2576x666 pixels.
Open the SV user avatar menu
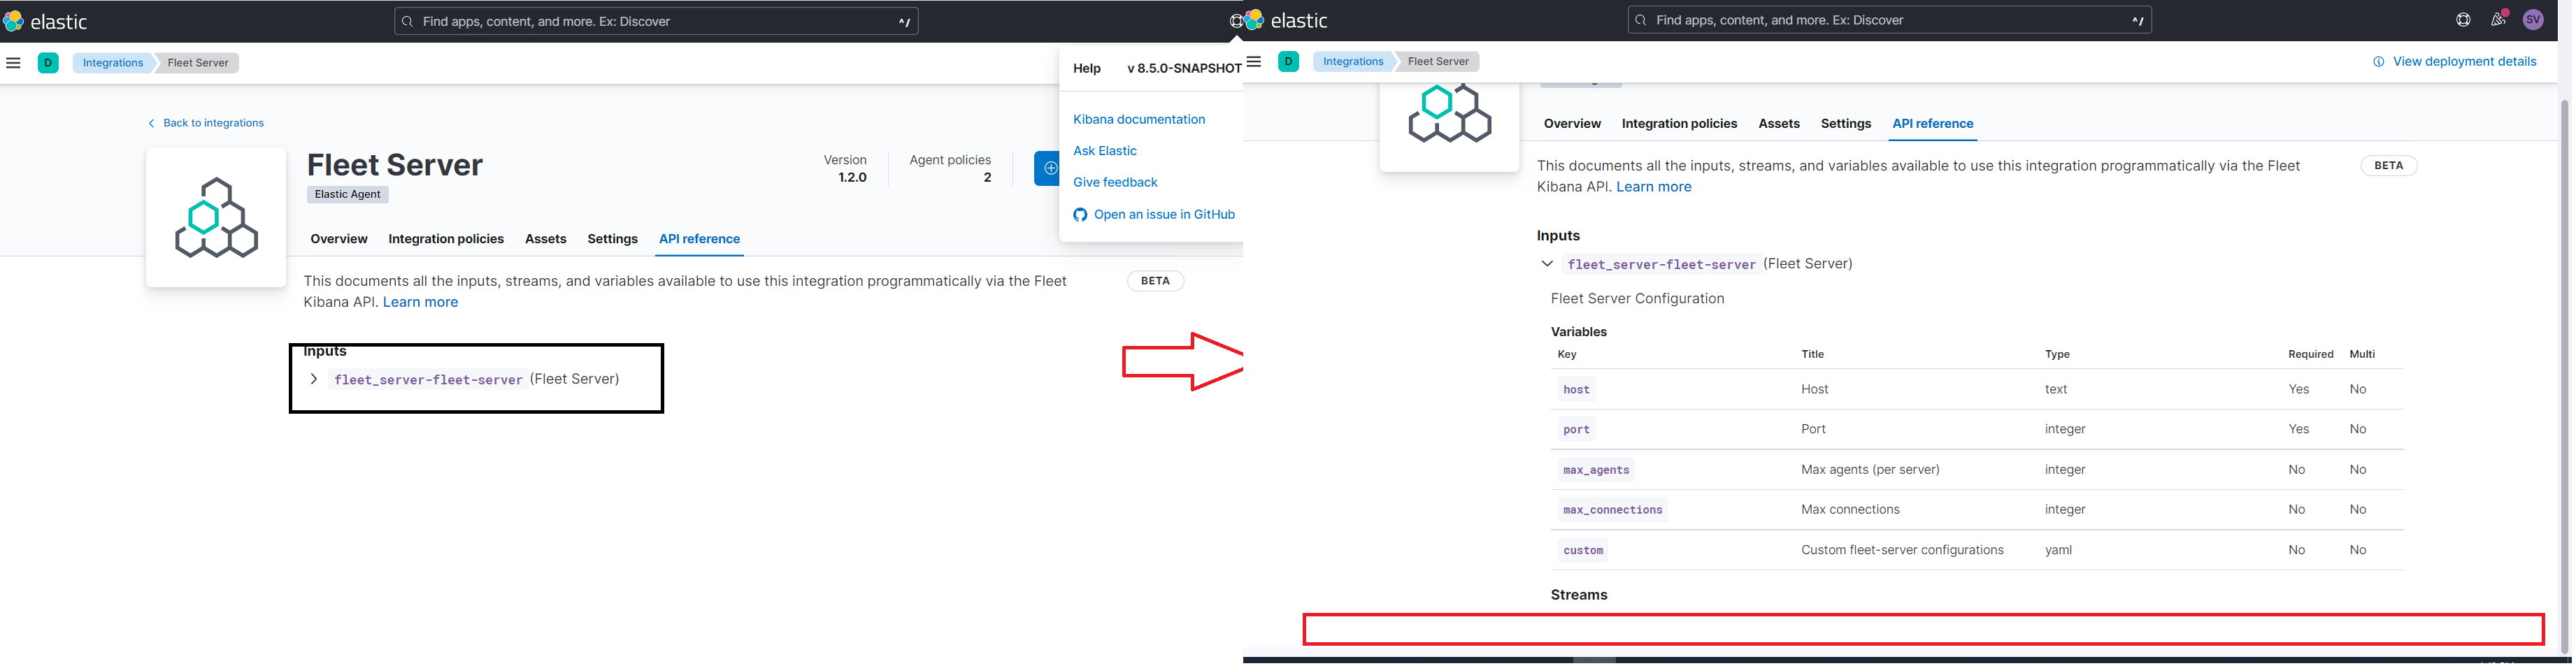[x=2534, y=19]
